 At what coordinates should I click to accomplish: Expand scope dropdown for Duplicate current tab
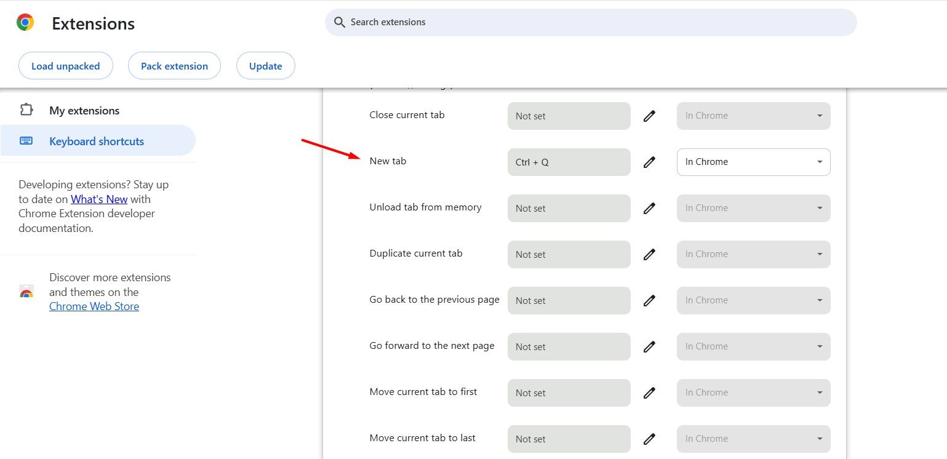(x=753, y=254)
